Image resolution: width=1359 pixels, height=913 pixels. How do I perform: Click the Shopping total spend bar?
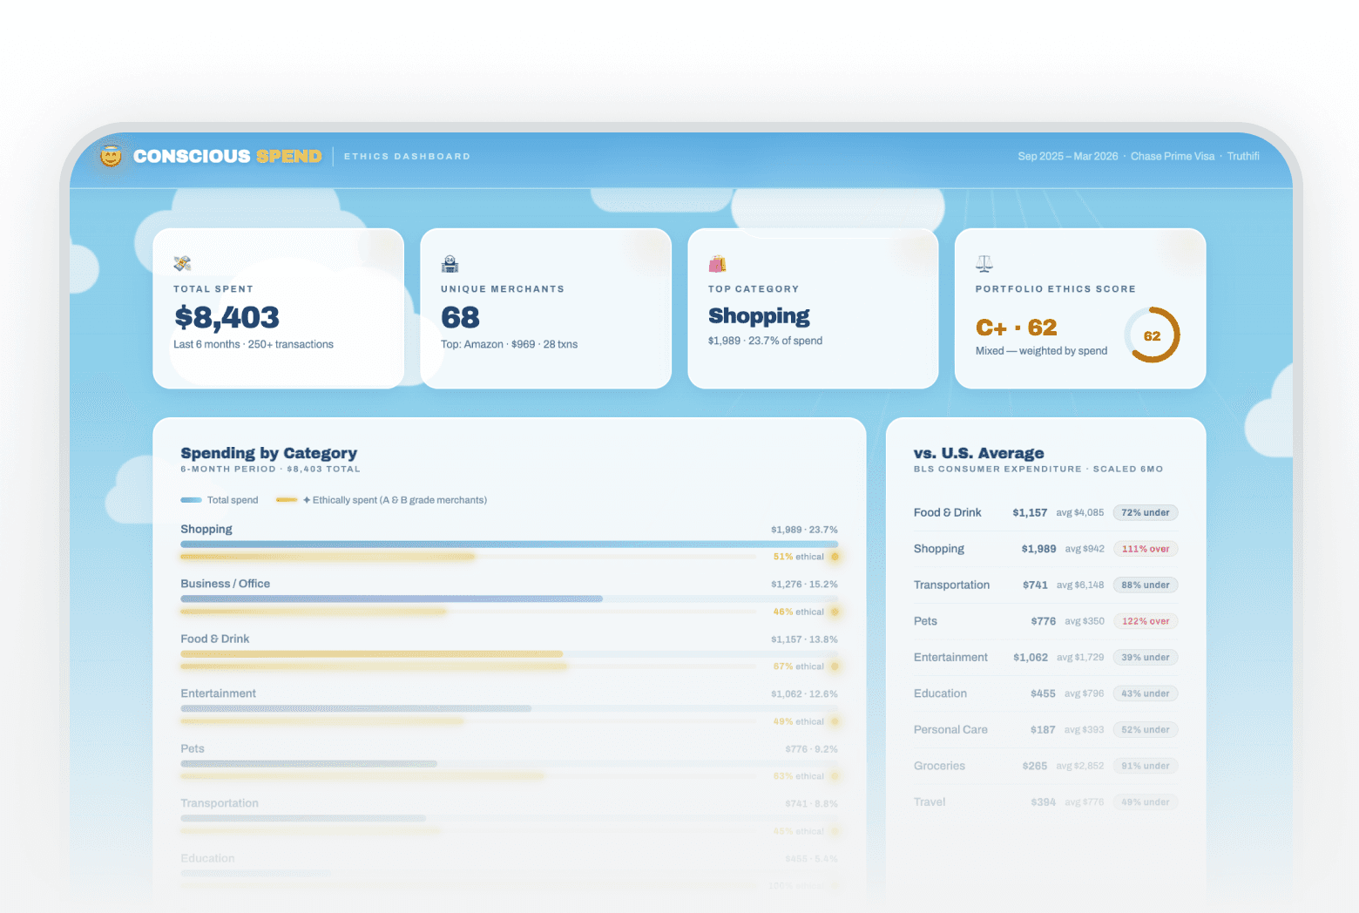[509, 544]
